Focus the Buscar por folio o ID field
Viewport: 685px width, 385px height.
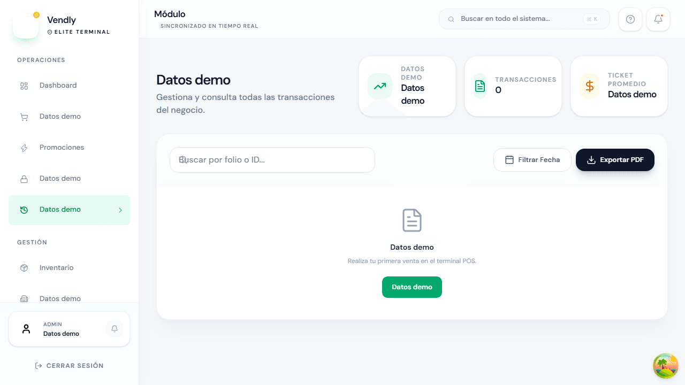(x=272, y=160)
